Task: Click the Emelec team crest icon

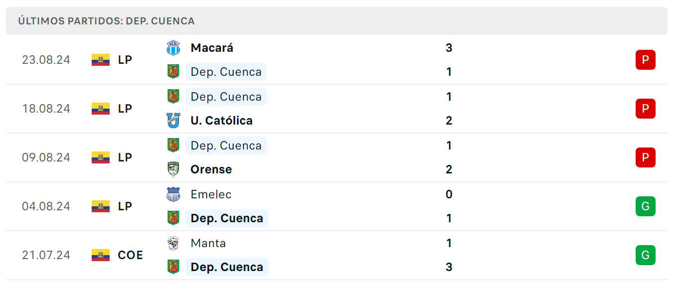Action: 173,194
